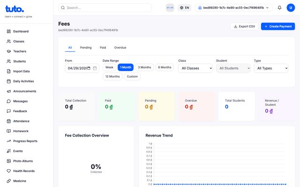Image resolution: width=300 pixels, height=187 pixels.
Task: Click the user avatar U icon
Action: (291, 7)
